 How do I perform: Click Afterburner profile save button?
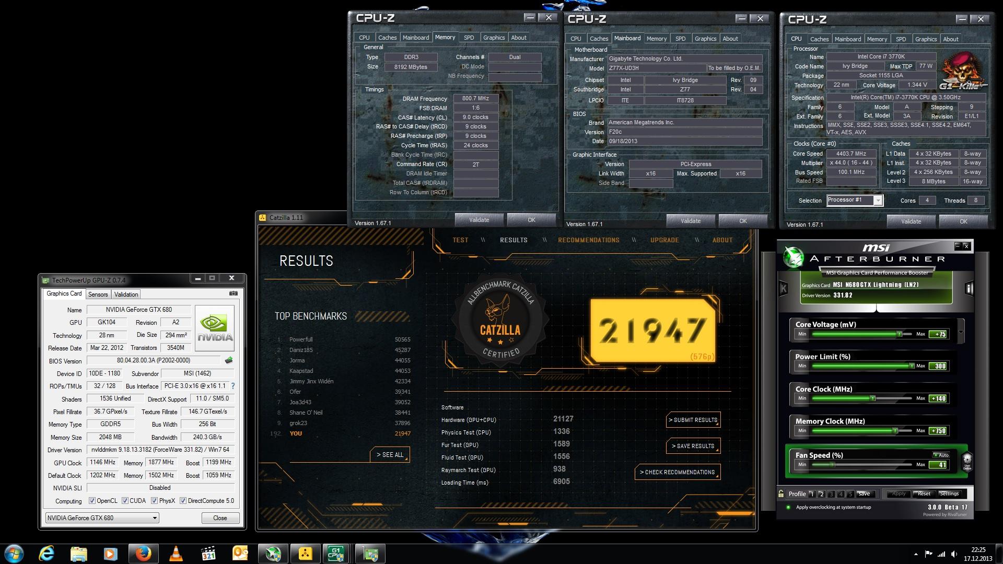pos(864,494)
